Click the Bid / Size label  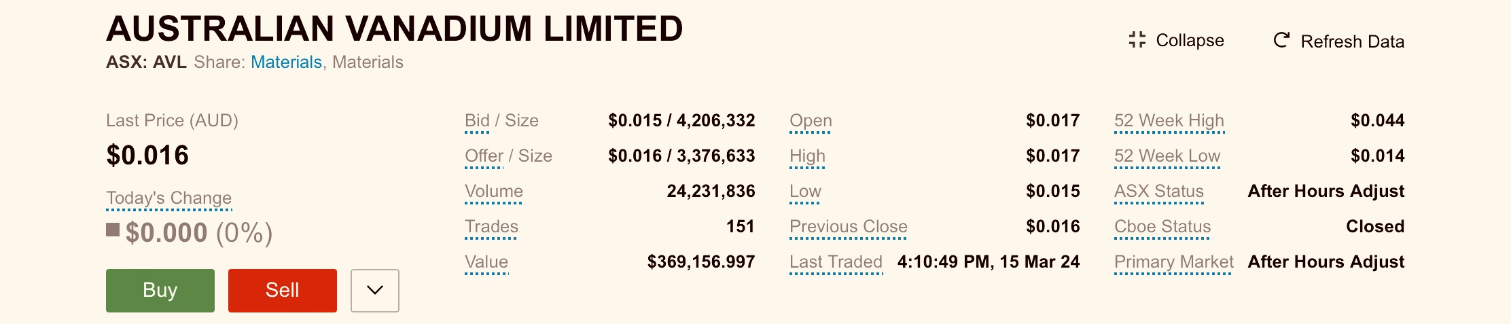(x=501, y=120)
